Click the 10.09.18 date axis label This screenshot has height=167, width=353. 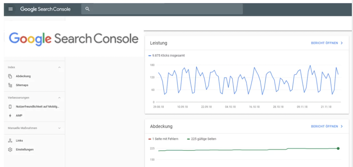click(x=182, y=107)
